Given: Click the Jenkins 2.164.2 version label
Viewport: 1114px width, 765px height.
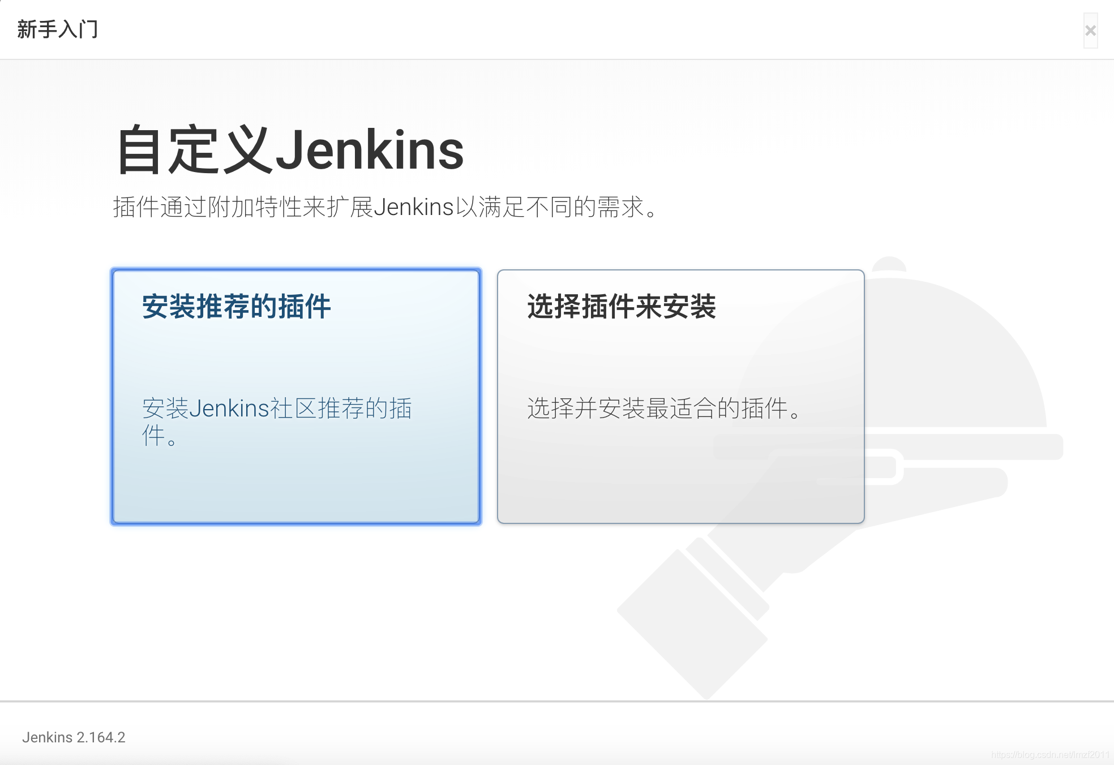Looking at the screenshot, I should (x=74, y=737).
